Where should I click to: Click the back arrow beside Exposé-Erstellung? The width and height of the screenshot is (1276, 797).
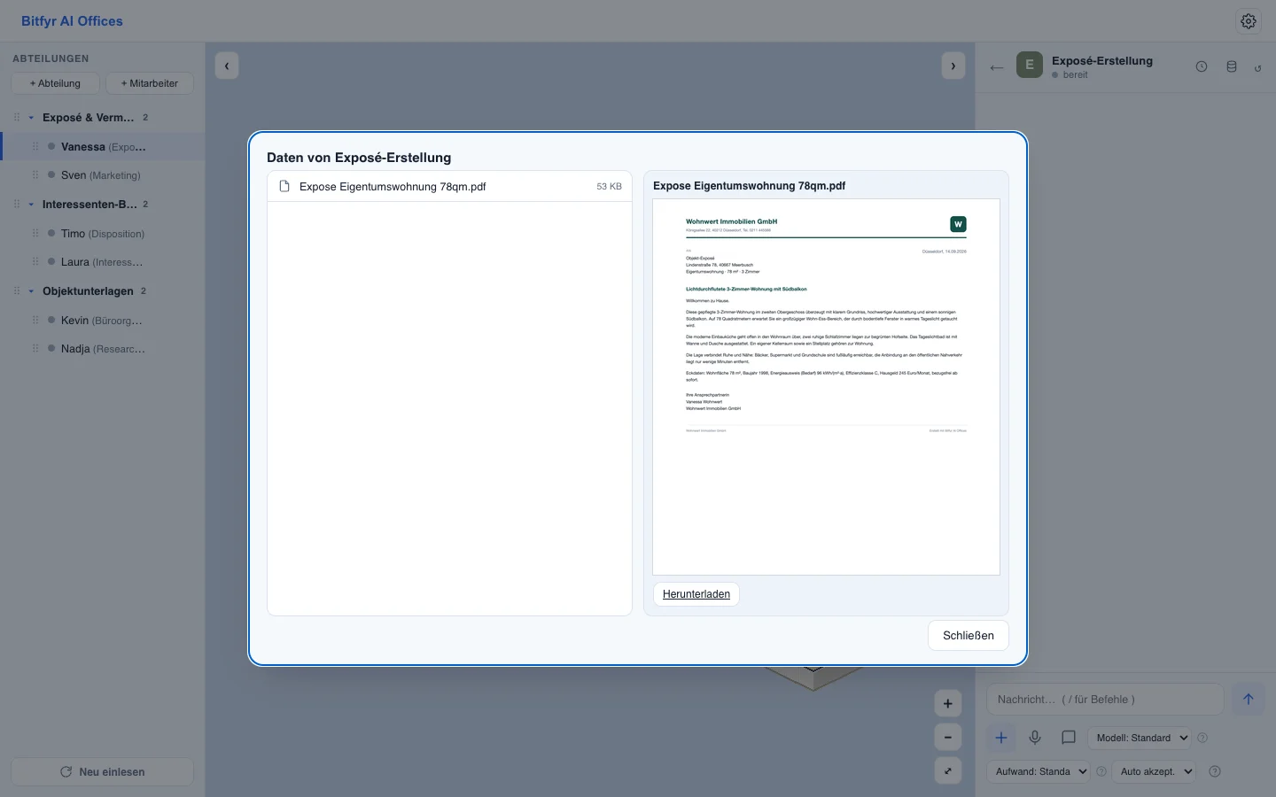coord(997,67)
